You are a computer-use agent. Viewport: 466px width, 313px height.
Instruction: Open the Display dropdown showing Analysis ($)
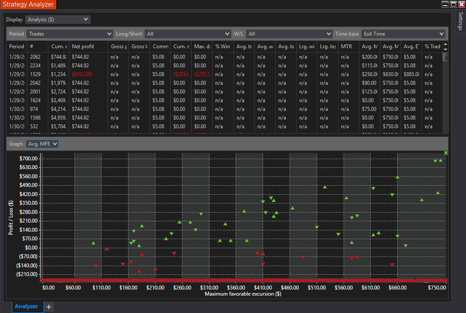click(57, 20)
